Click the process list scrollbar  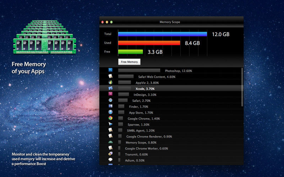(242, 87)
